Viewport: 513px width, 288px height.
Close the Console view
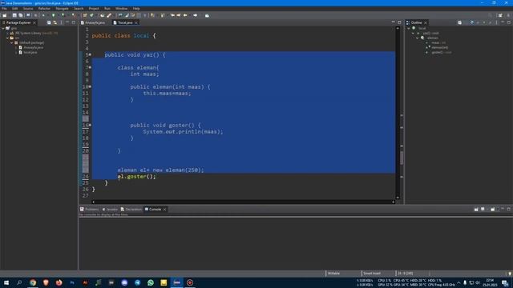click(x=164, y=210)
